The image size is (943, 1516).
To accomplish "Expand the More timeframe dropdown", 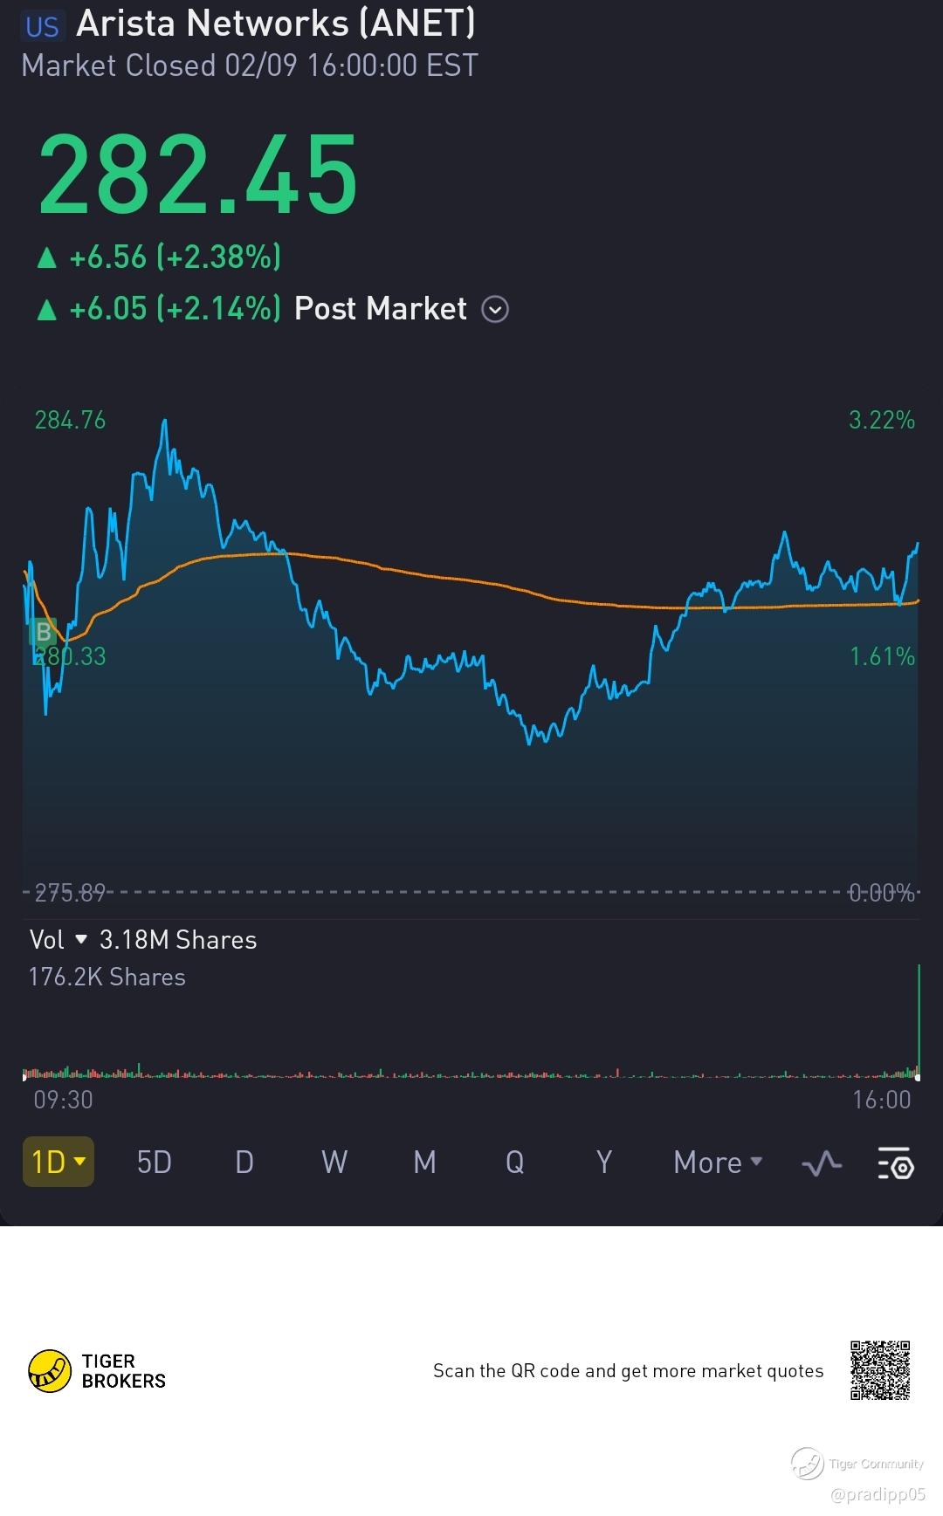I will click(718, 1163).
